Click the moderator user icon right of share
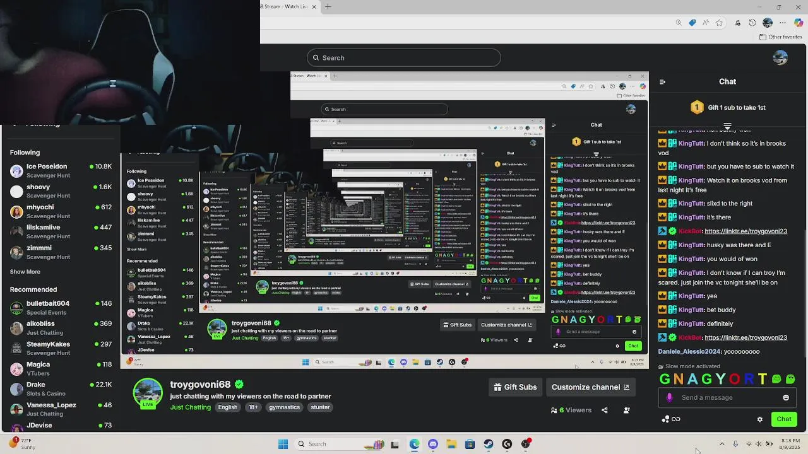Screen dimensions: 808x454 (627, 410)
